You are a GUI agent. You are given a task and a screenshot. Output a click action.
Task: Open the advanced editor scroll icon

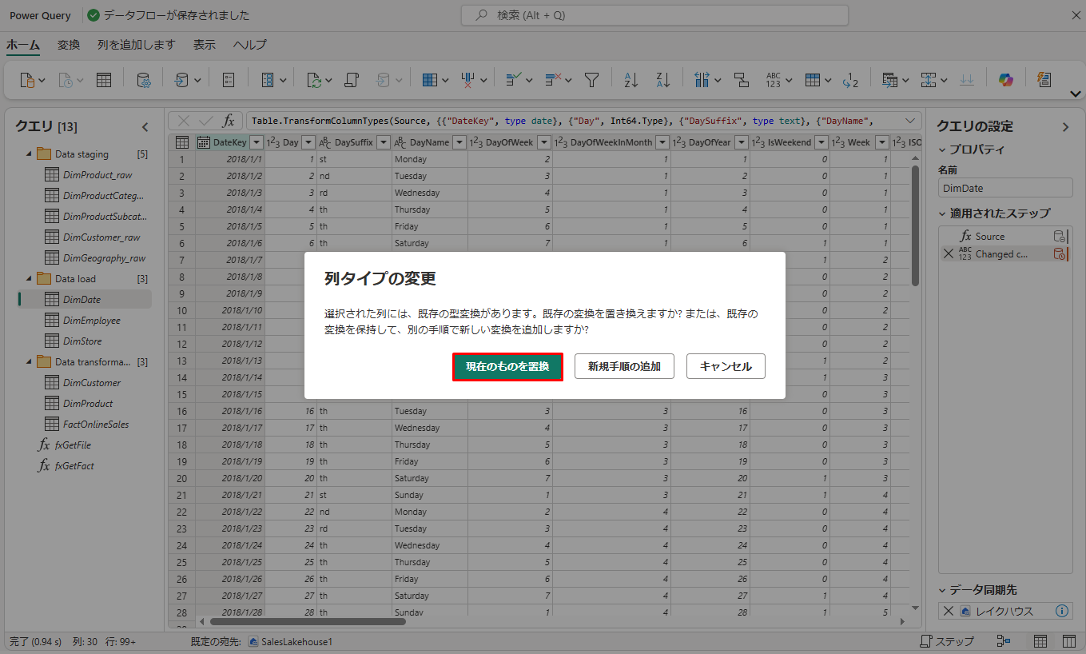click(x=352, y=80)
